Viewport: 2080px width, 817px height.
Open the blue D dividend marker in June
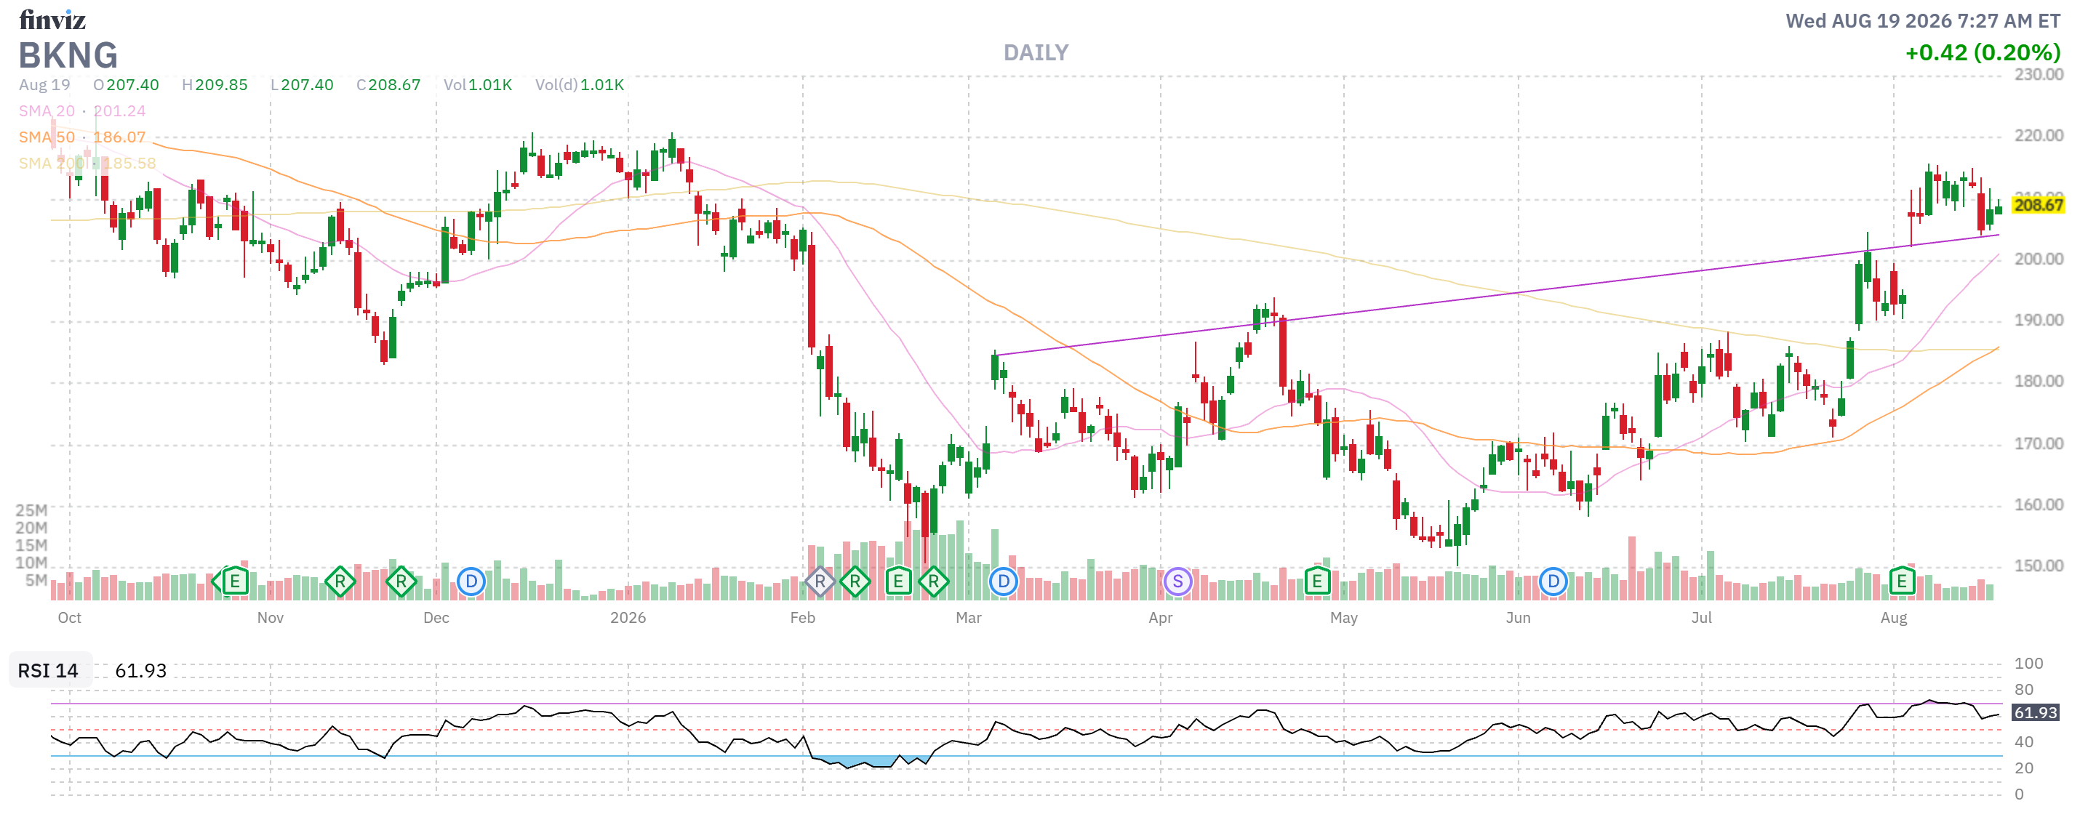pos(1553,581)
